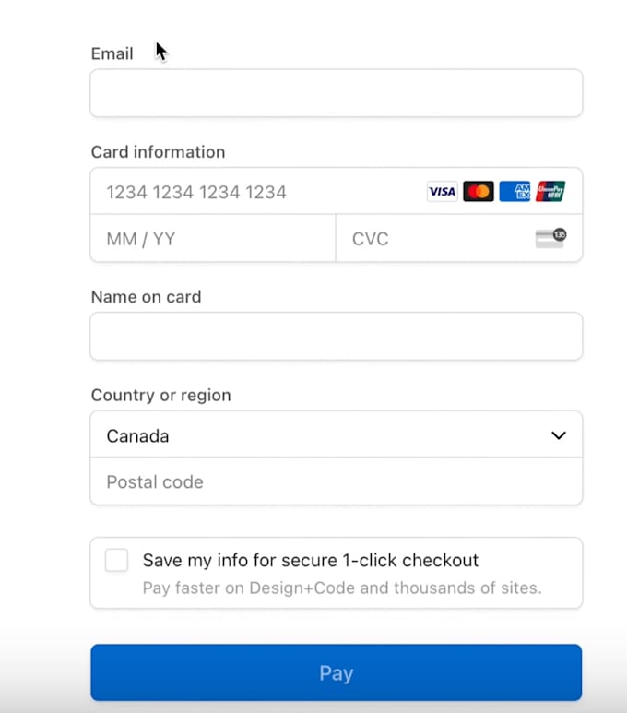Focus the Email input field

pyautogui.click(x=336, y=93)
